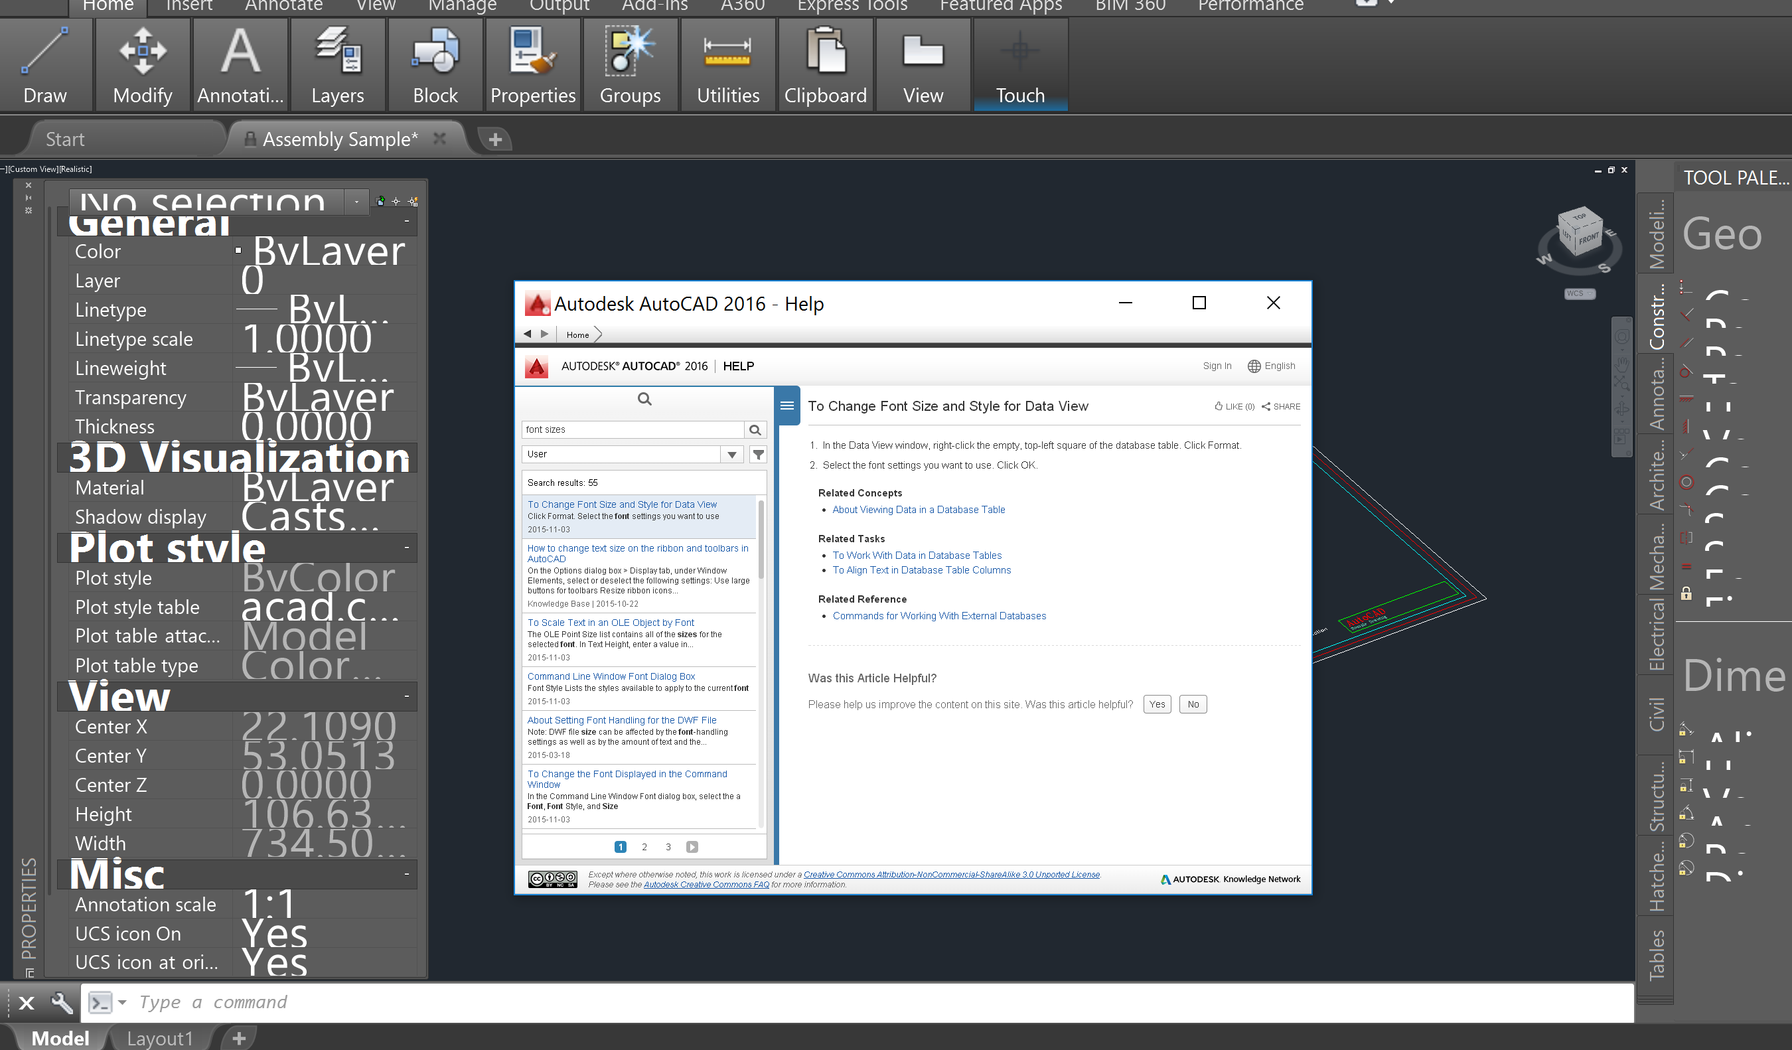The height and width of the screenshot is (1050, 1792).
Task: Select the Annotation tool palette tab
Action: [1656, 393]
